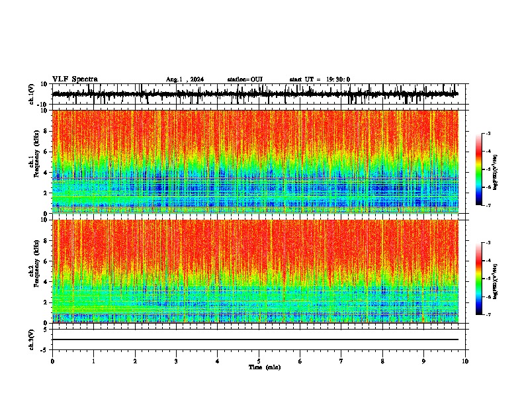Viewport: 524px width, 405px height.
Task: Click the "station=OUI" header label
Action: (x=245, y=79)
